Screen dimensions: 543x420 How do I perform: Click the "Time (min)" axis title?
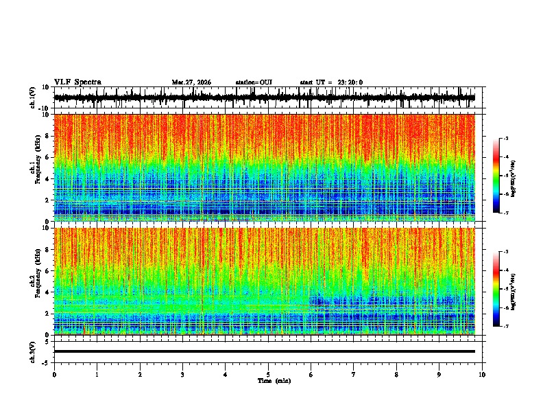pyautogui.click(x=274, y=381)
